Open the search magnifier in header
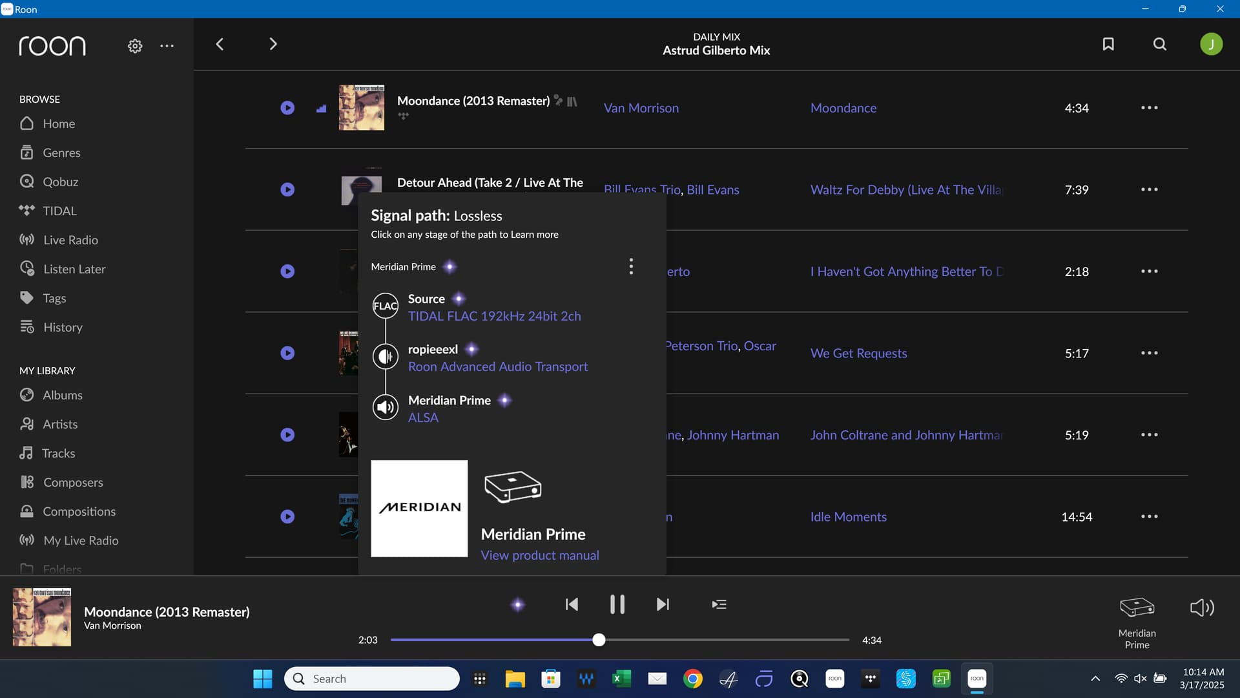 point(1160,44)
